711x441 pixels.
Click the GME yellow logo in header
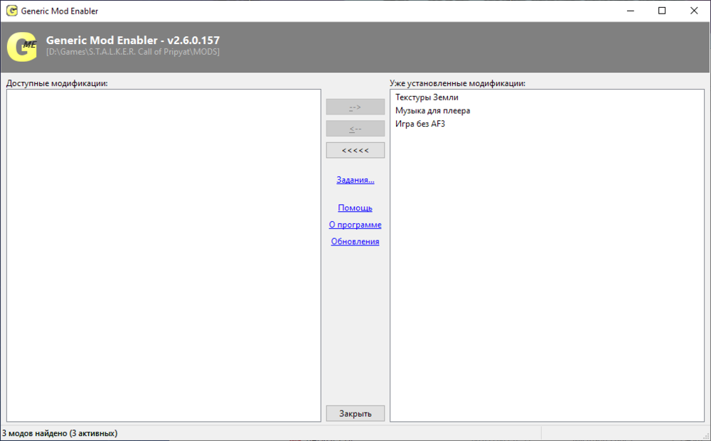click(x=22, y=47)
